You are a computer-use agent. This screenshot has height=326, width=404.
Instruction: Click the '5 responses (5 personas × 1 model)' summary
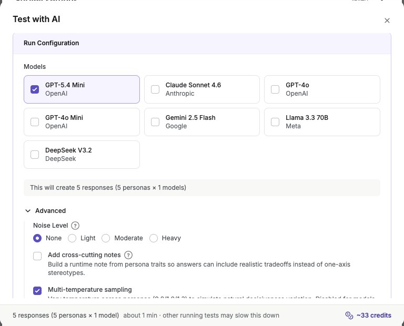(x=66, y=315)
